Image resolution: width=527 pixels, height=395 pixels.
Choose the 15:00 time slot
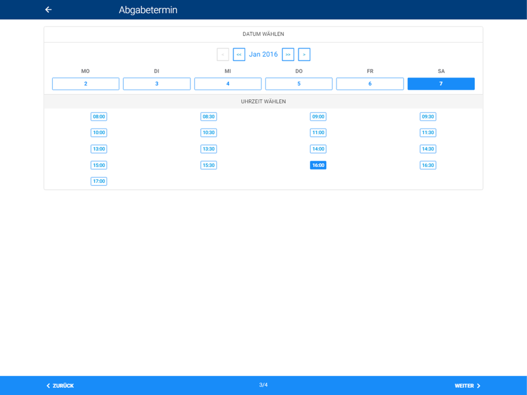click(x=99, y=165)
